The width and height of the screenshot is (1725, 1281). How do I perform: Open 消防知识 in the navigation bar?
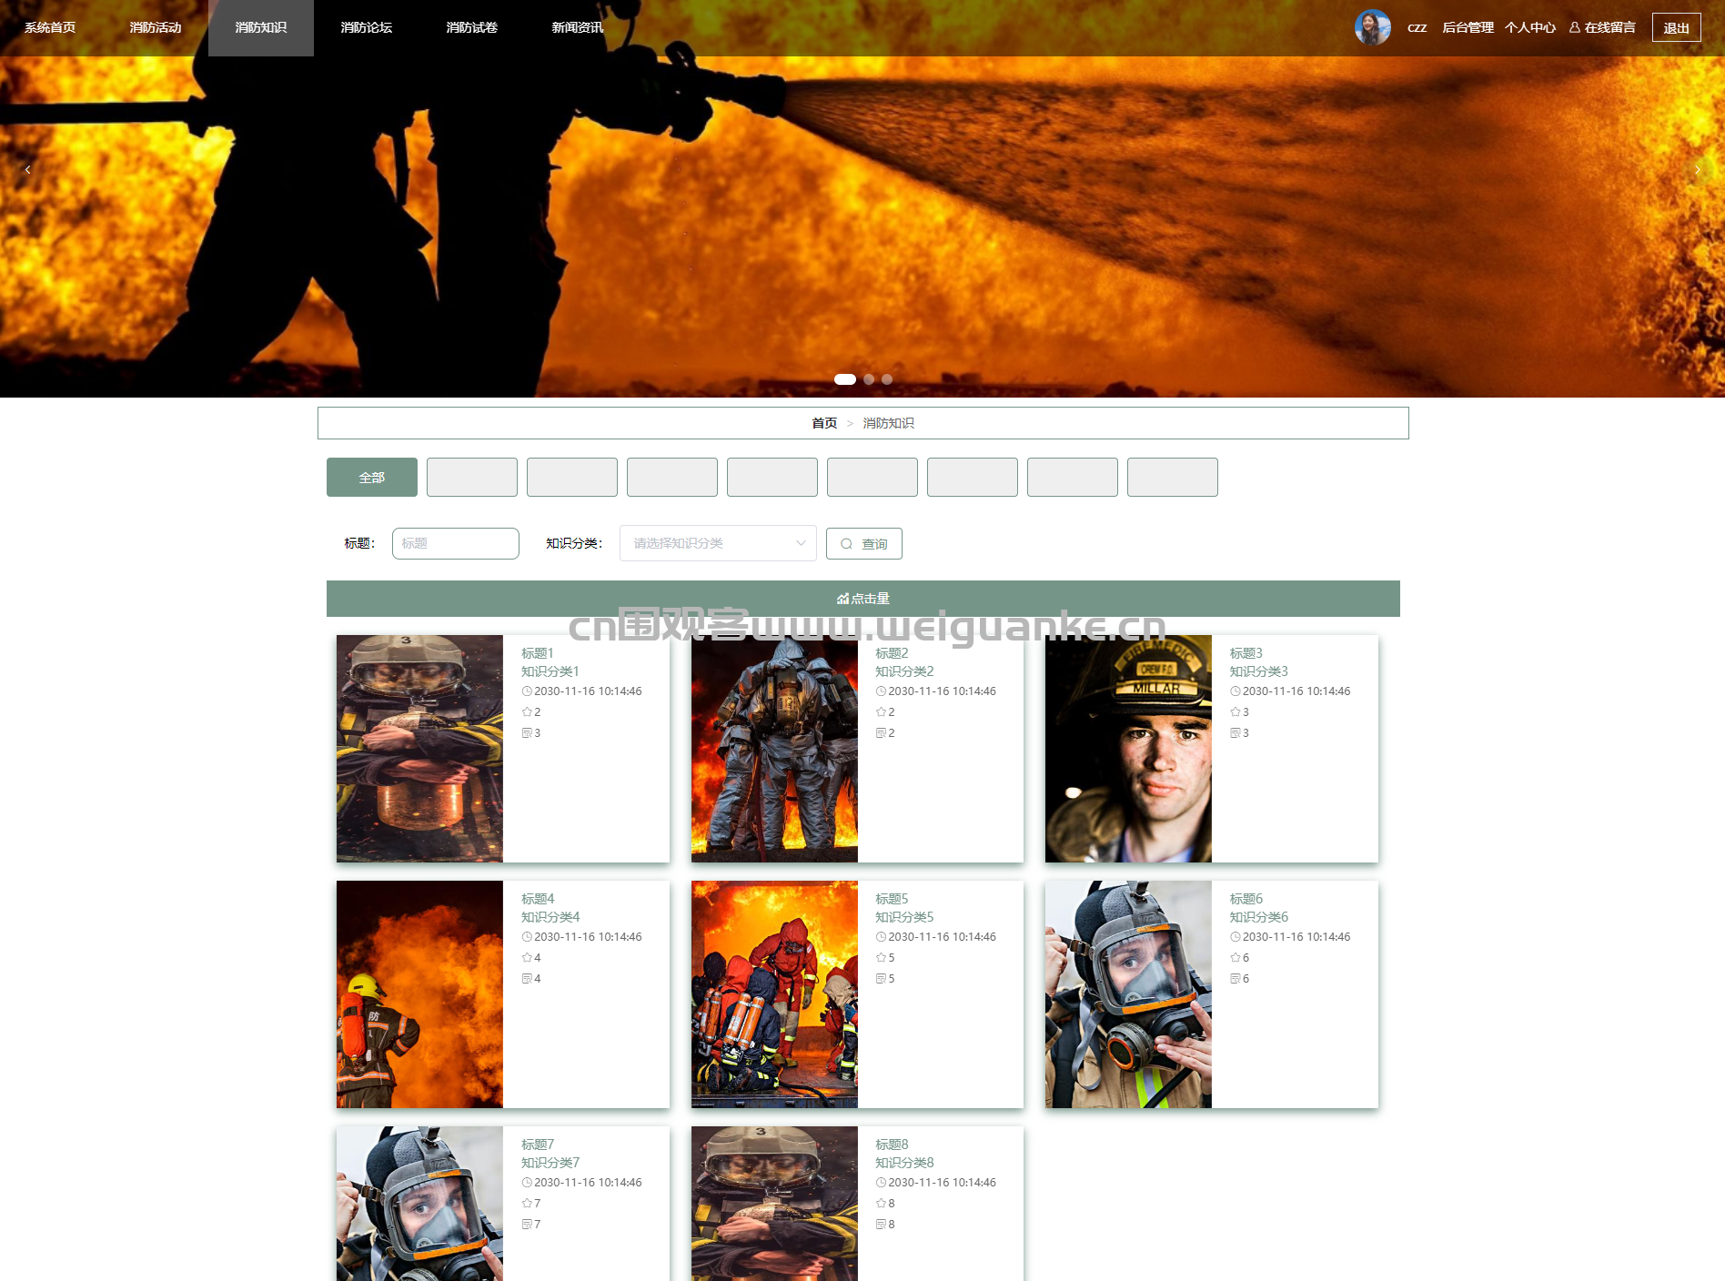pos(261,28)
